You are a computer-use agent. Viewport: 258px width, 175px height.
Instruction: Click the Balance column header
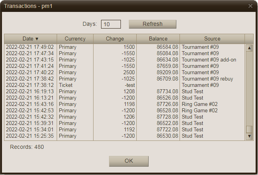tap(158, 39)
